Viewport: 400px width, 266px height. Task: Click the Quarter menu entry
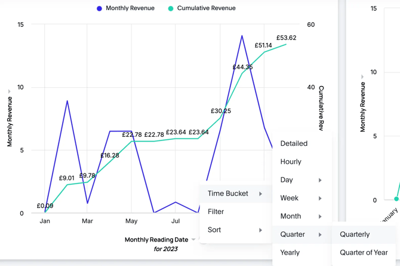coord(293,234)
